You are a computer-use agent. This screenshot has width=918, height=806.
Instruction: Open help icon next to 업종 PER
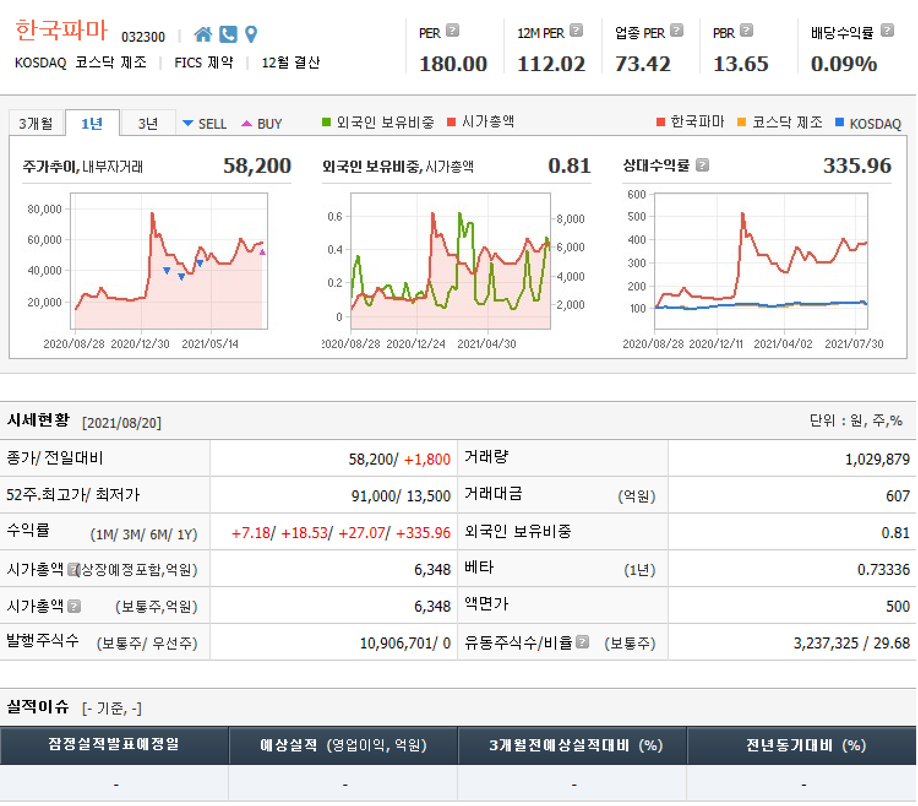pyautogui.click(x=676, y=30)
